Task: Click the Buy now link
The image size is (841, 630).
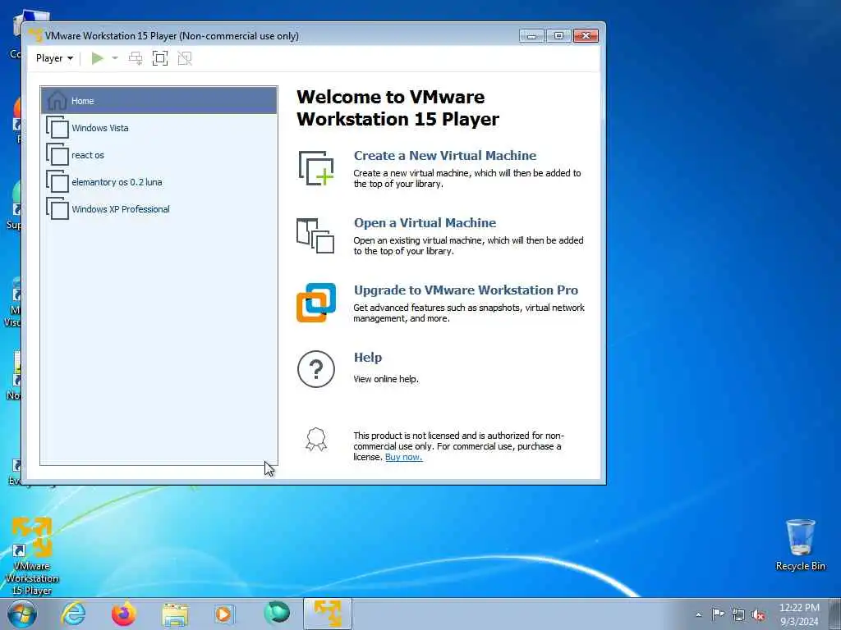Action: (403, 457)
